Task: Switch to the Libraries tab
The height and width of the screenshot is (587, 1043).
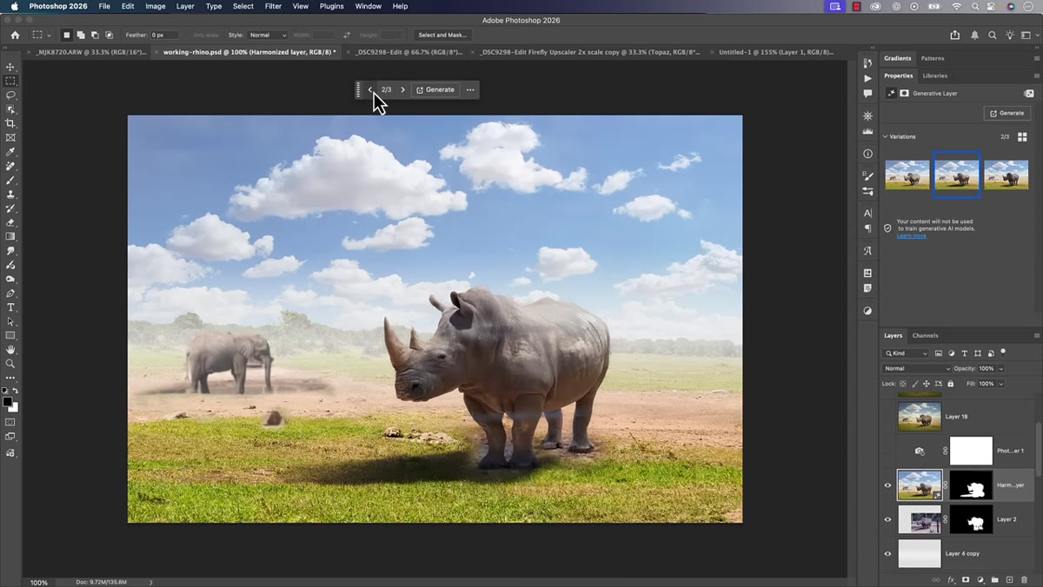Action: pyautogui.click(x=935, y=76)
